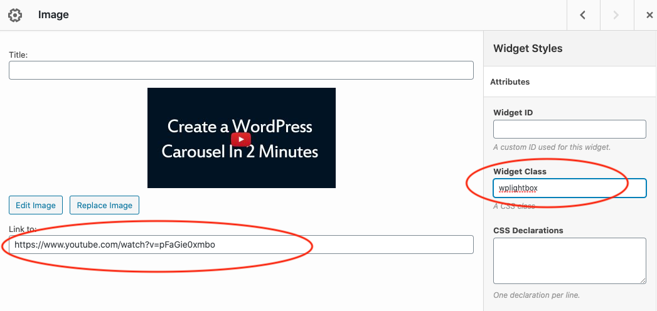Click the gear icon beside Image title
The width and height of the screenshot is (657, 311).
point(15,15)
